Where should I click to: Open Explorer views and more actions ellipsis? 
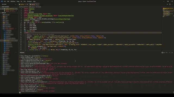[x=16, y=4]
